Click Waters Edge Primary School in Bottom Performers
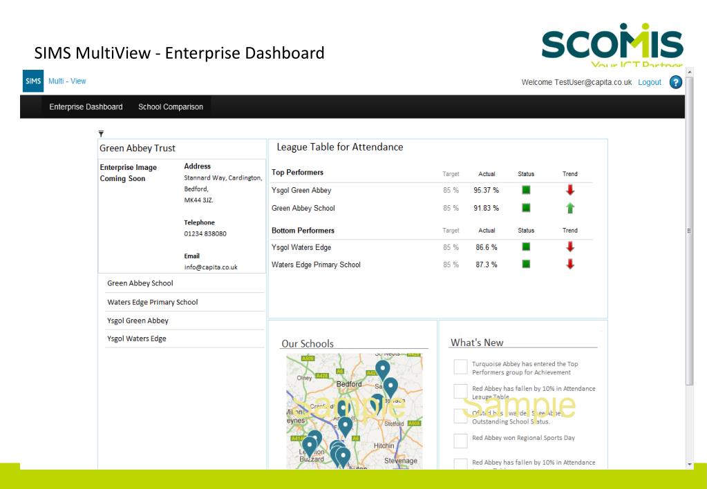707x489 pixels. pyautogui.click(x=316, y=265)
